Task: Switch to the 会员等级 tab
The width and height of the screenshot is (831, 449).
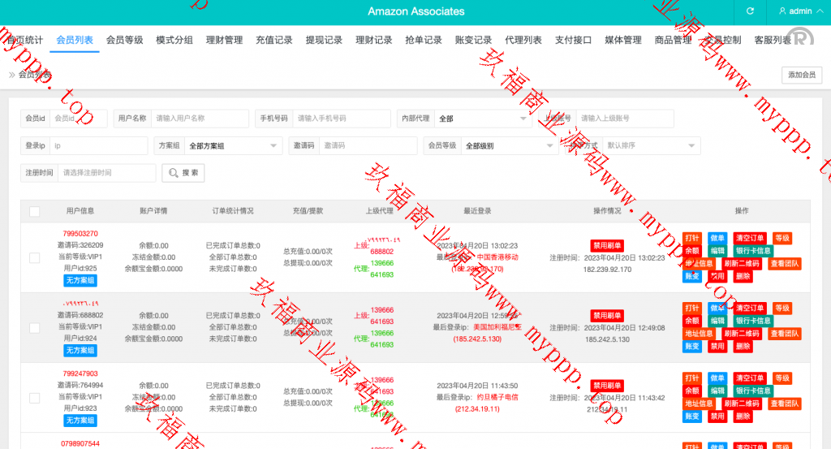Action: (x=124, y=40)
